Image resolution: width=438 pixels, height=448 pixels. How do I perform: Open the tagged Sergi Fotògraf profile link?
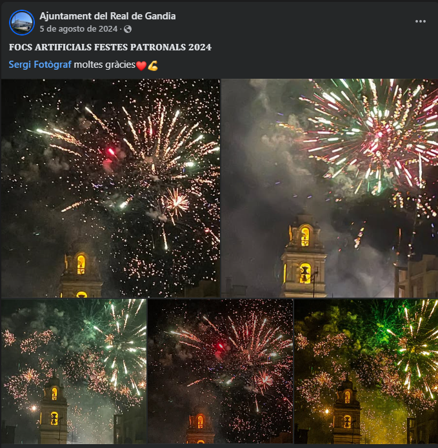tap(40, 65)
